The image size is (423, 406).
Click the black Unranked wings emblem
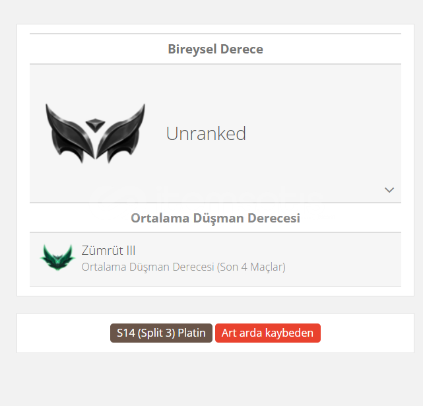click(x=95, y=133)
